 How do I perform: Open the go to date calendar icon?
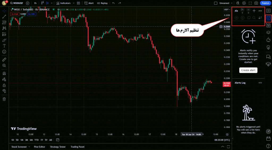point(58,140)
